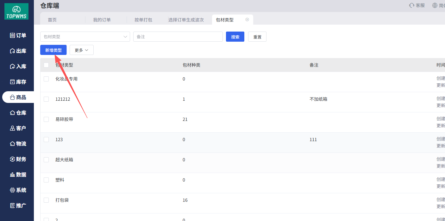Close the 包材类型 tab
The height and width of the screenshot is (221, 445).
(x=247, y=20)
